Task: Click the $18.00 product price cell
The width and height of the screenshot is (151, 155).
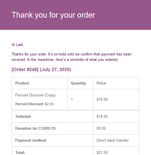Action: [102, 99]
